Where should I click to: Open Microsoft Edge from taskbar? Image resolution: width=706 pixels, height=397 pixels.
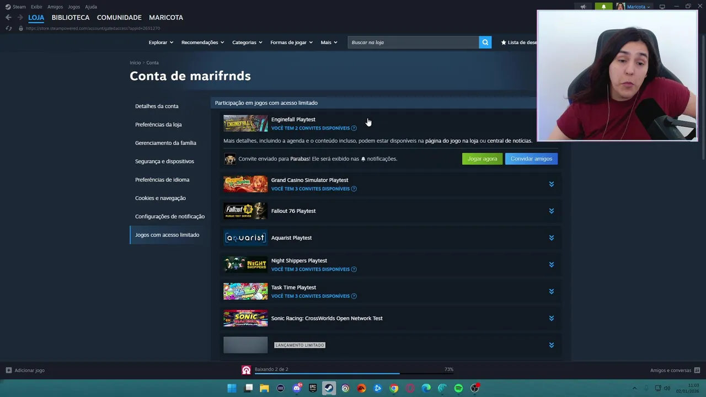(x=426, y=388)
